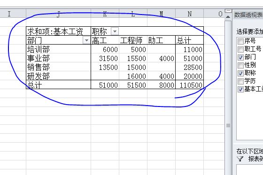The width and height of the screenshot is (263, 175).
Task: Select column N header
Action: pos(190,14)
